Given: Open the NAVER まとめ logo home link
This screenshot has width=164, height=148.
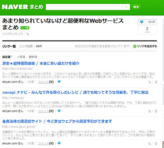Looking at the screenshot, I should pyautogui.click(x=23, y=7).
